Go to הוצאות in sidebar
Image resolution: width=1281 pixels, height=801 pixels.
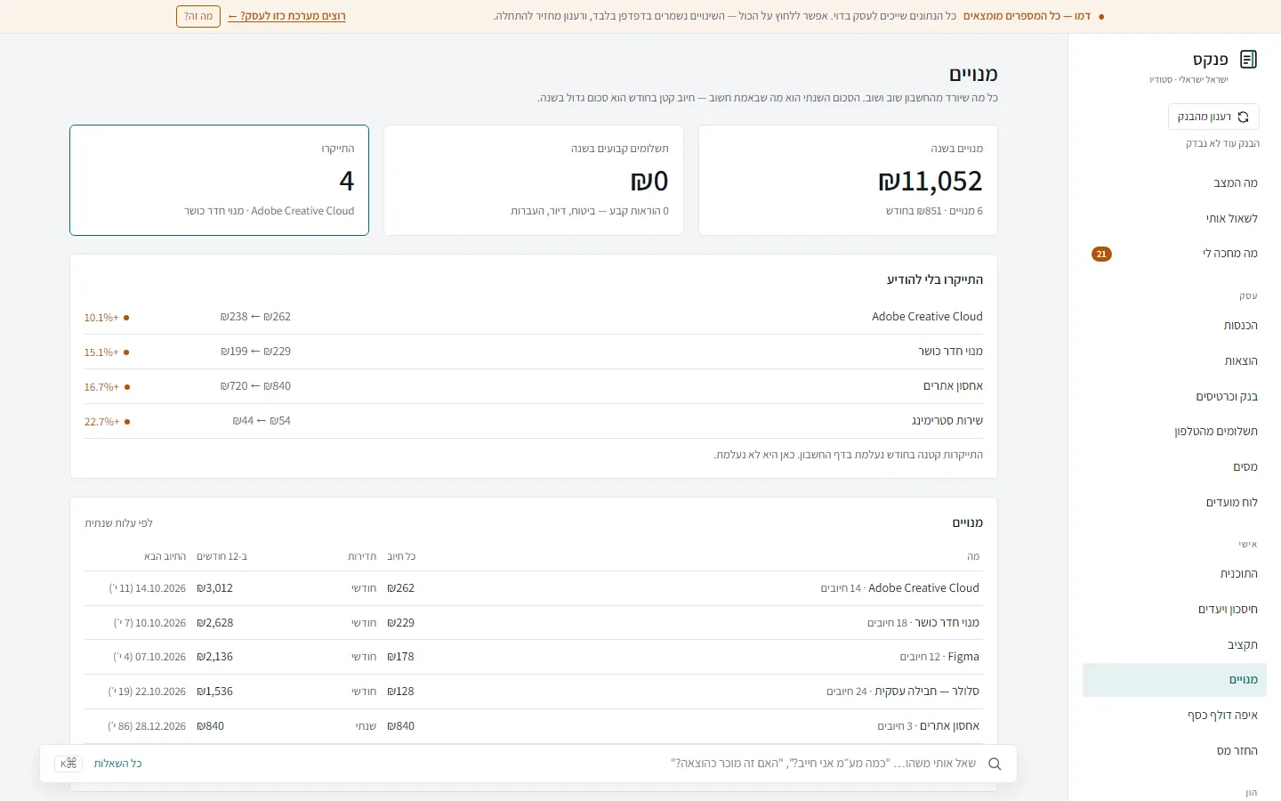coord(1174,361)
